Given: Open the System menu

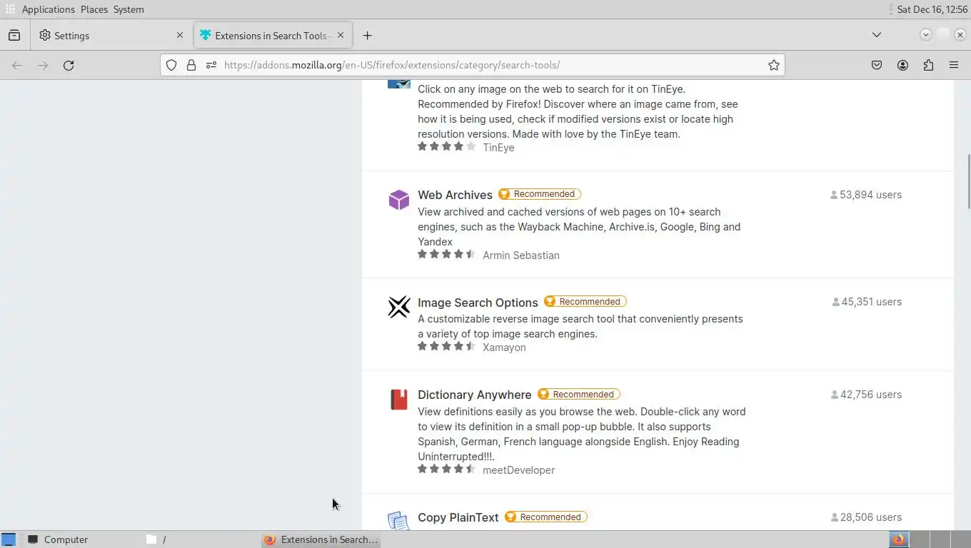Looking at the screenshot, I should (129, 9).
